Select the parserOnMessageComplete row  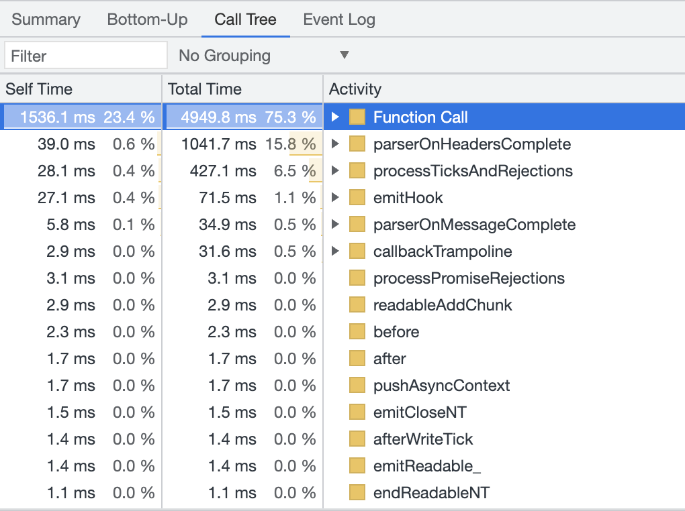pyautogui.click(x=474, y=225)
